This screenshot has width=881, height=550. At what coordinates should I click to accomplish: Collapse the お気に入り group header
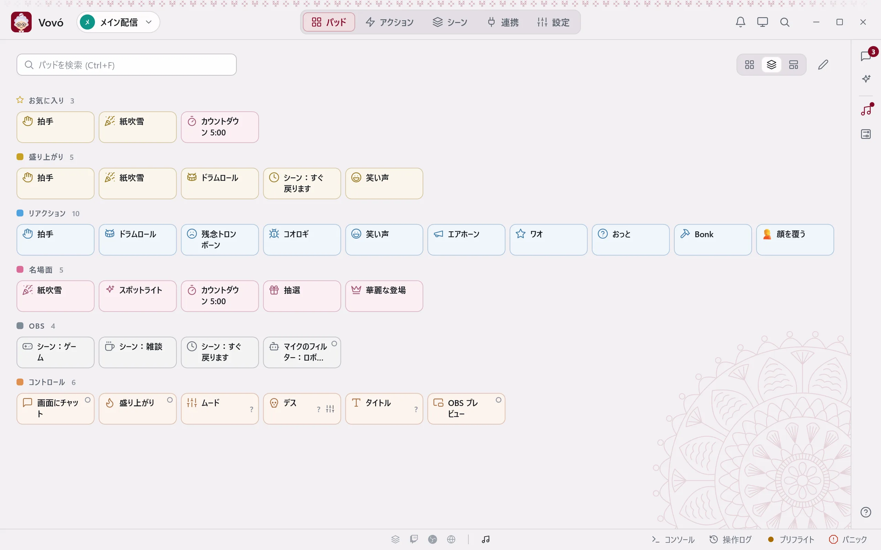tap(45, 100)
